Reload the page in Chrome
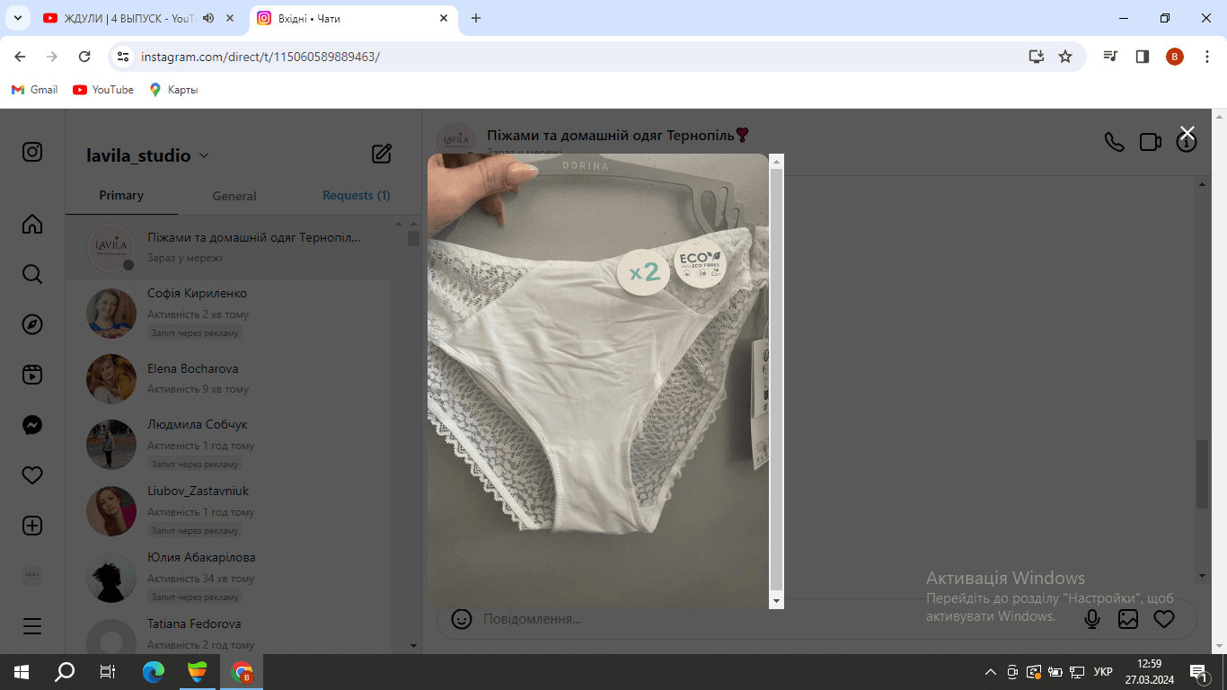The image size is (1227, 690). tap(84, 57)
